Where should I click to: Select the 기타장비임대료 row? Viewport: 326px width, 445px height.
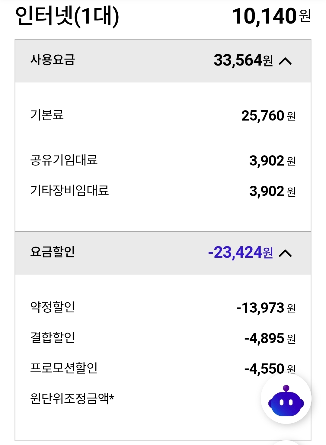pyautogui.click(x=163, y=191)
